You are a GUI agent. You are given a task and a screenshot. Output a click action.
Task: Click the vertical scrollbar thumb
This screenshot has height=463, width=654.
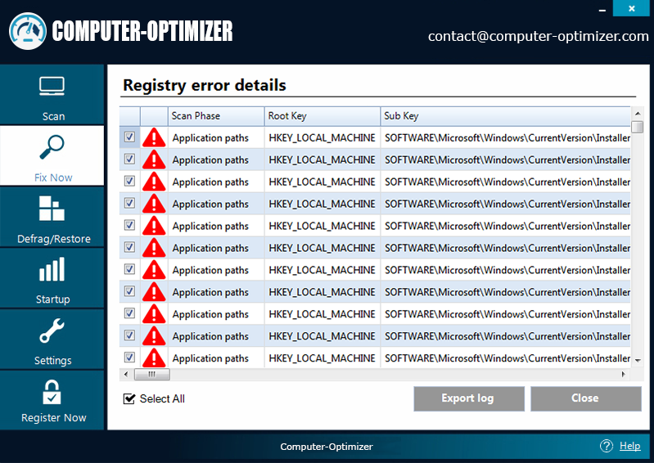[638, 127]
